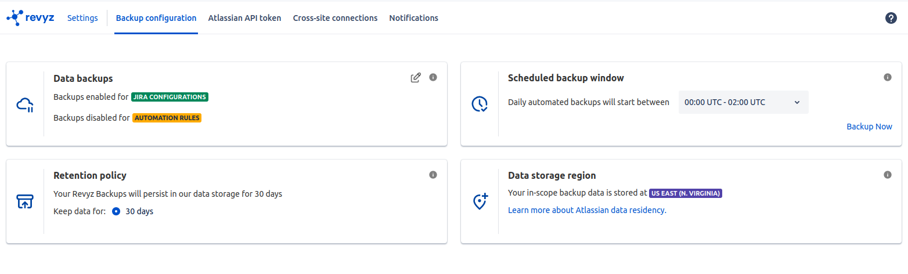The height and width of the screenshot is (274, 908).
Task: Show info for Data storage region
Action: [887, 175]
